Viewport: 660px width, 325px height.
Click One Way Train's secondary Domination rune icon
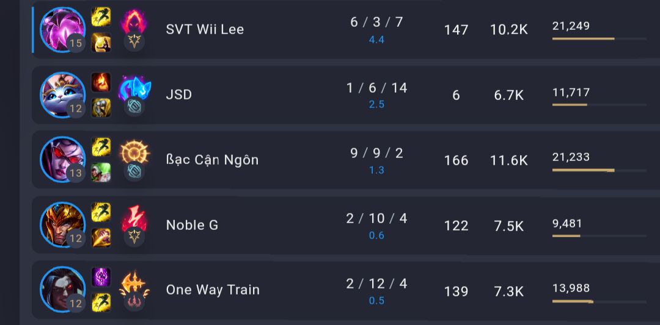tap(134, 302)
